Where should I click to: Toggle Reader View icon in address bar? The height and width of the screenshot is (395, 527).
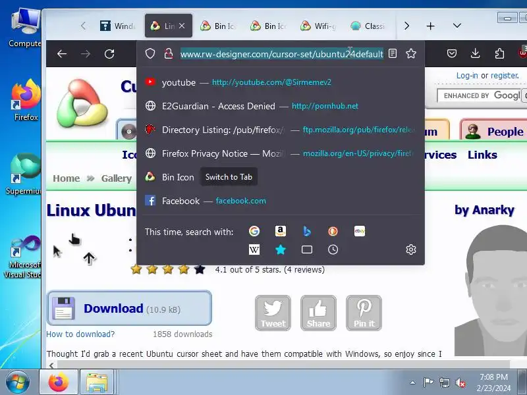click(393, 53)
